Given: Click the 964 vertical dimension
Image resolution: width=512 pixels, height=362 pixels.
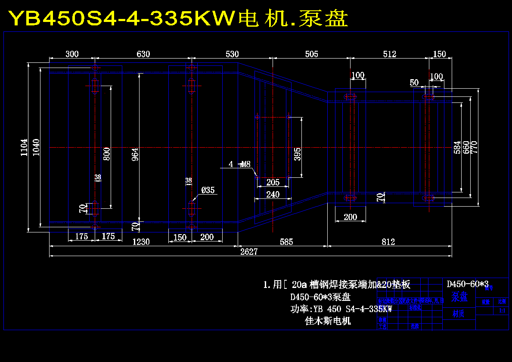Looking at the screenshot, I should coord(135,155).
